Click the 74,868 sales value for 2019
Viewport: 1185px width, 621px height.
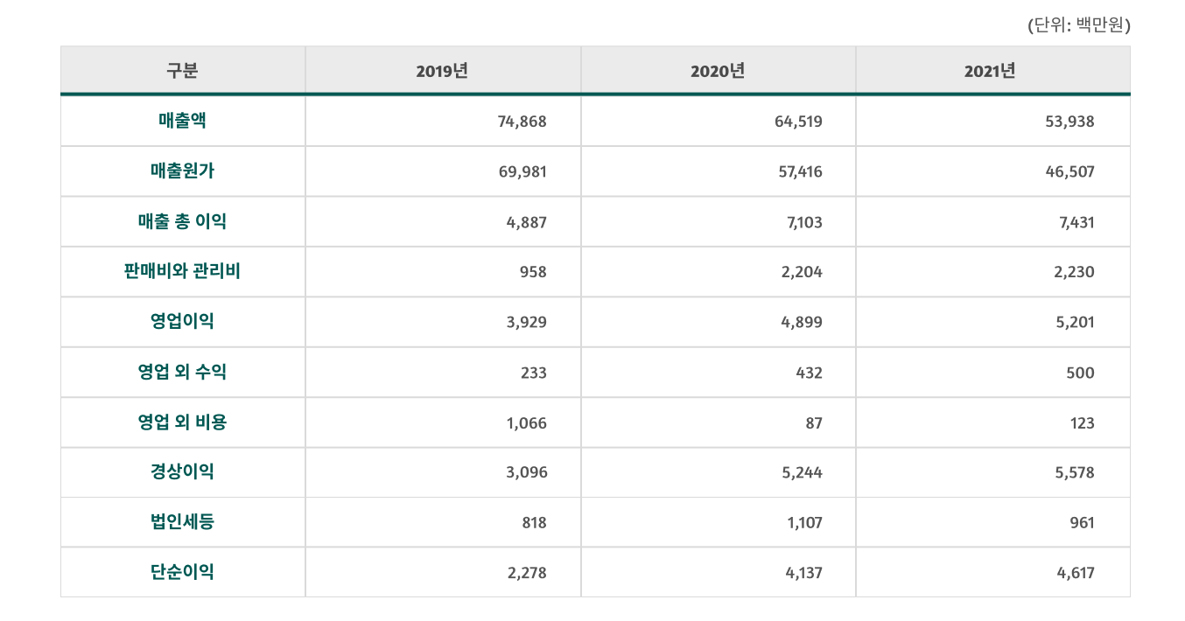click(x=522, y=122)
